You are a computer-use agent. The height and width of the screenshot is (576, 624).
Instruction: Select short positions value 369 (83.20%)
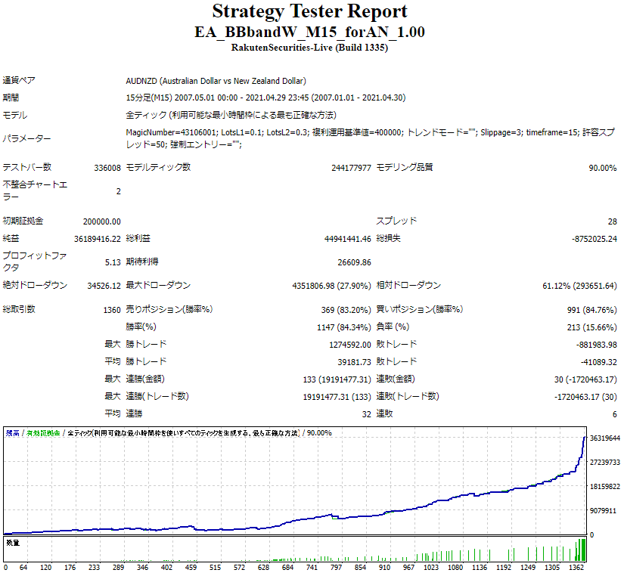(x=346, y=310)
